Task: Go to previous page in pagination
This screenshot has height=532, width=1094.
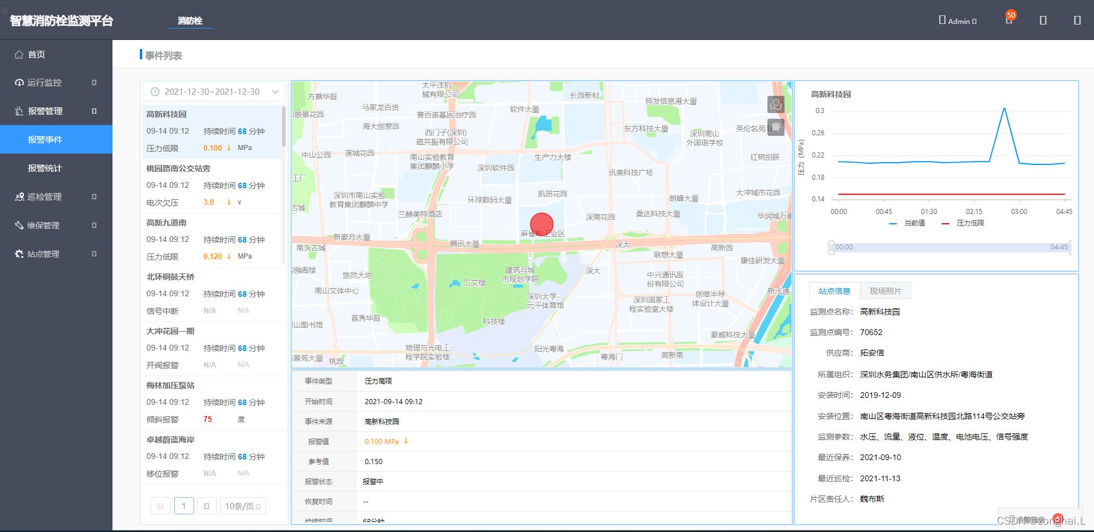Action: point(160,506)
